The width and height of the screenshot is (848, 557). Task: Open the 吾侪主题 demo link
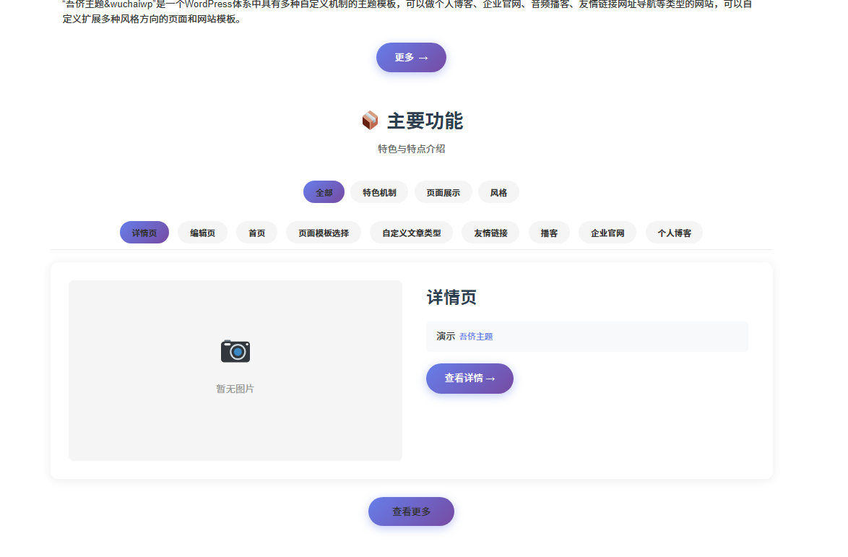pos(476,337)
